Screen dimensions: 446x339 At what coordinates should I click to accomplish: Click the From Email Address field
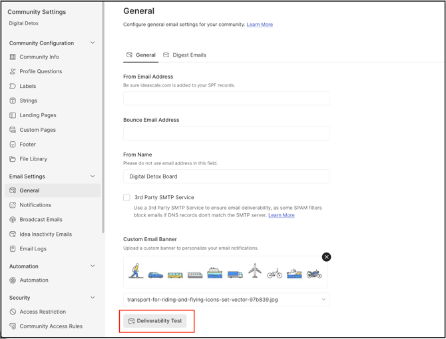pos(226,99)
